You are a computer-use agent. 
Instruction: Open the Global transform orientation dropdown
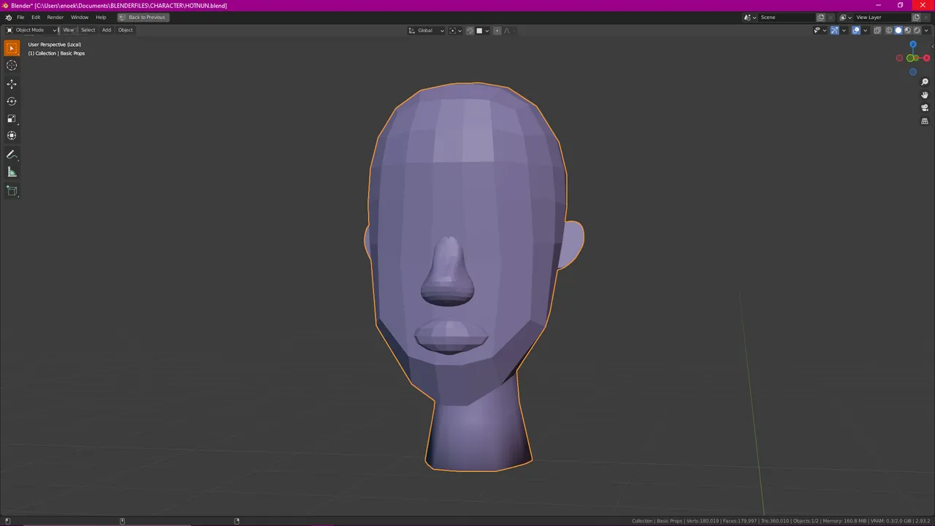[426, 31]
